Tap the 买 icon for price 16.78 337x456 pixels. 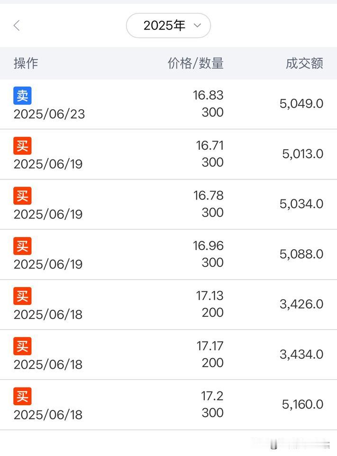[x=22, y=196]
